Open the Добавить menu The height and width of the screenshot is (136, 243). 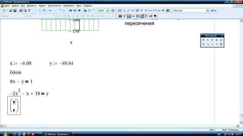click(x=32, y=6)
